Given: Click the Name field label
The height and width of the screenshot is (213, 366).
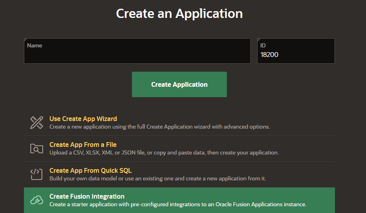Looking at the screenshot, I should click(35, 45).
